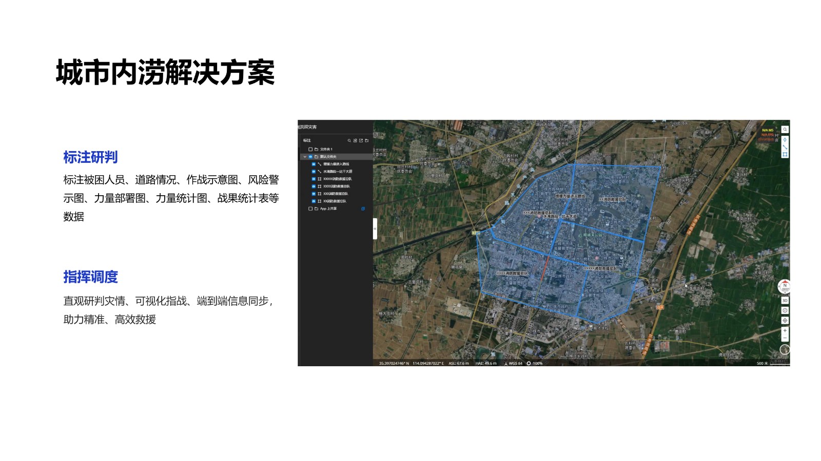Switch the map to 3D view
This screenshot has height=461, width=821.
(785, 301)
